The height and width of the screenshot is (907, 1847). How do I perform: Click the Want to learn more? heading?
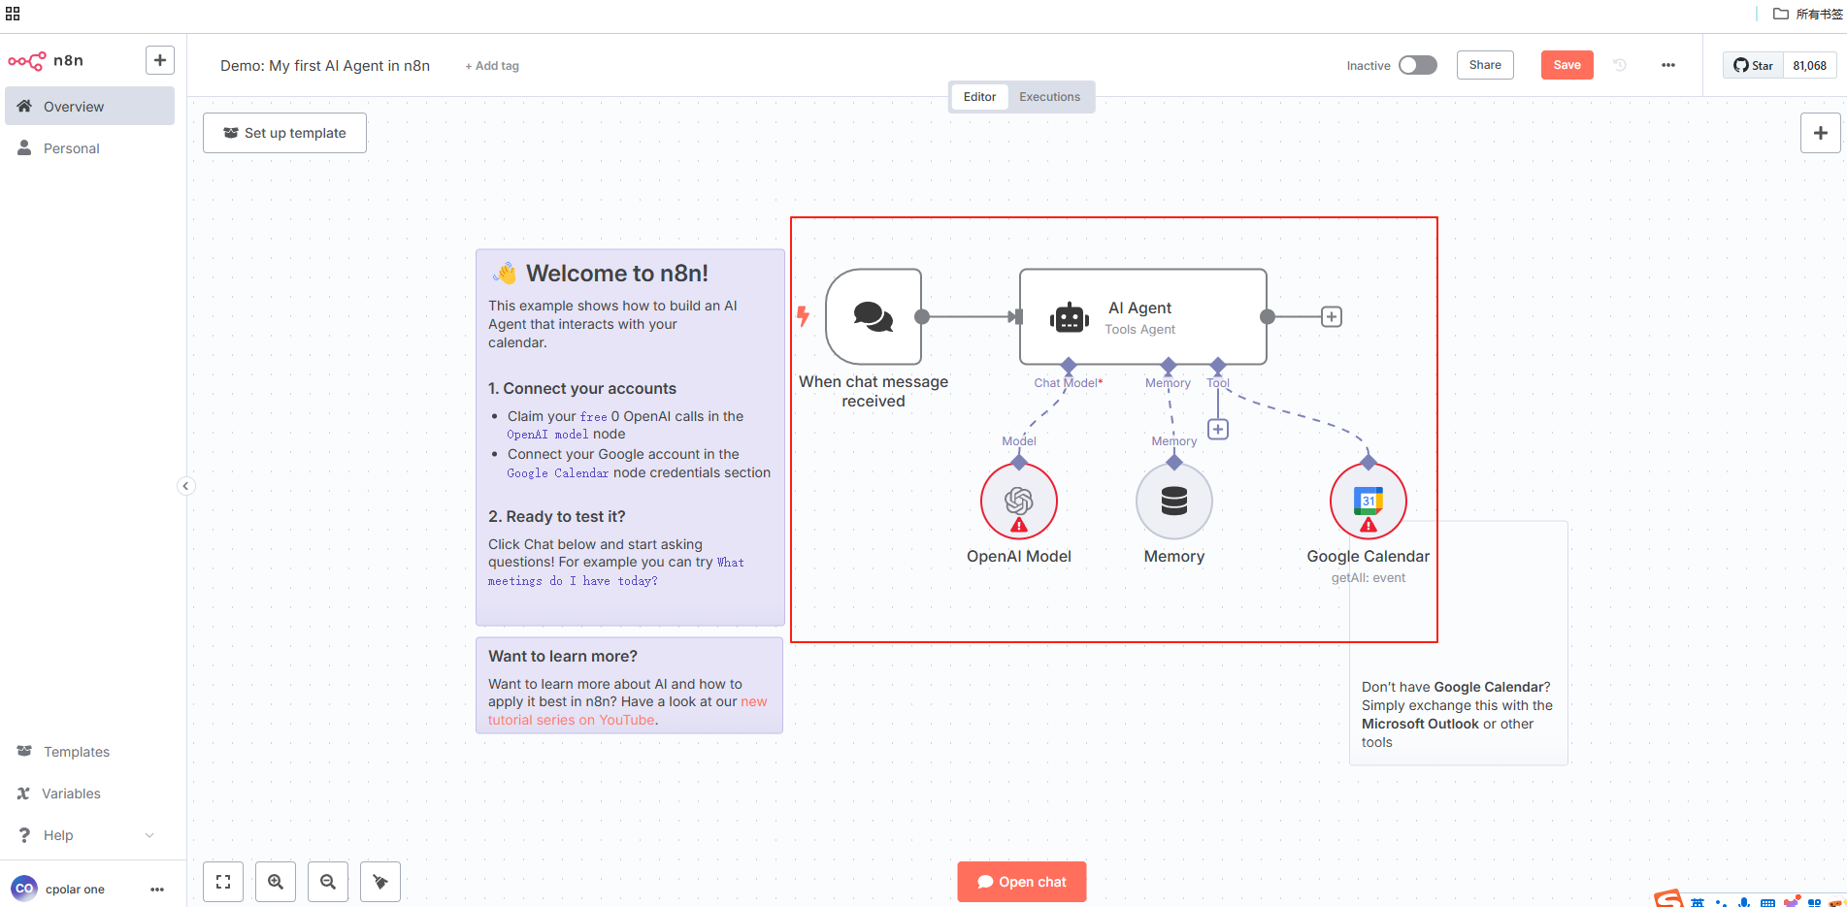(x=563, y=657)
